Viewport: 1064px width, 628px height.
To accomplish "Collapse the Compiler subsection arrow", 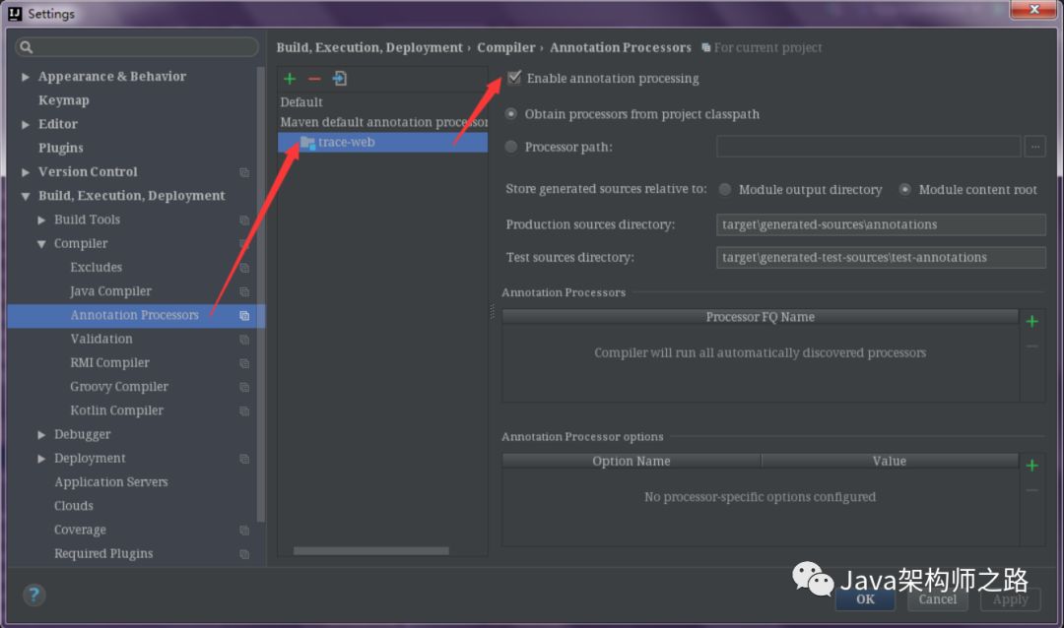I will pos(41,243).
